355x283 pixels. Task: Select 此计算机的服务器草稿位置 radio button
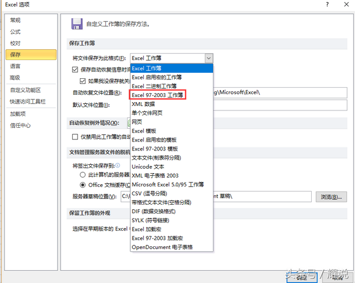coord(83,175)
